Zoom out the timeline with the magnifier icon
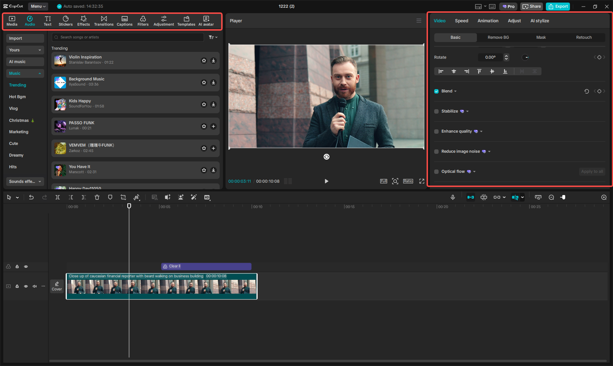Image resolution: width=613 pixels, height=366 pixels. point(551,197)
